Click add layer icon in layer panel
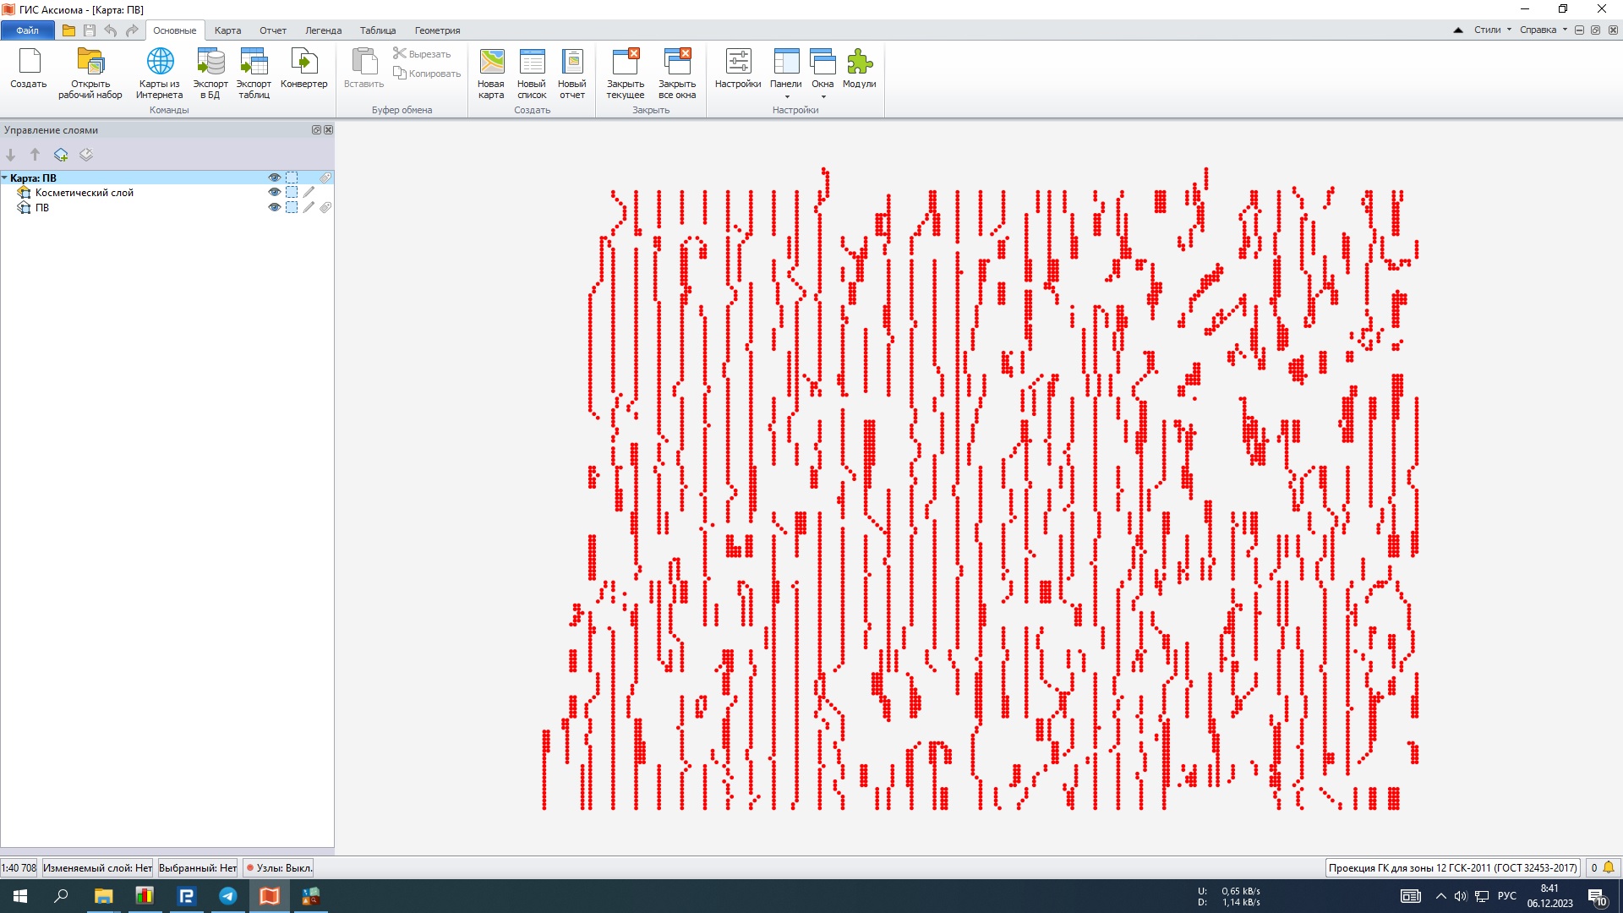The width and height of the screenshot is (1623, 913). tap(61, 155)
